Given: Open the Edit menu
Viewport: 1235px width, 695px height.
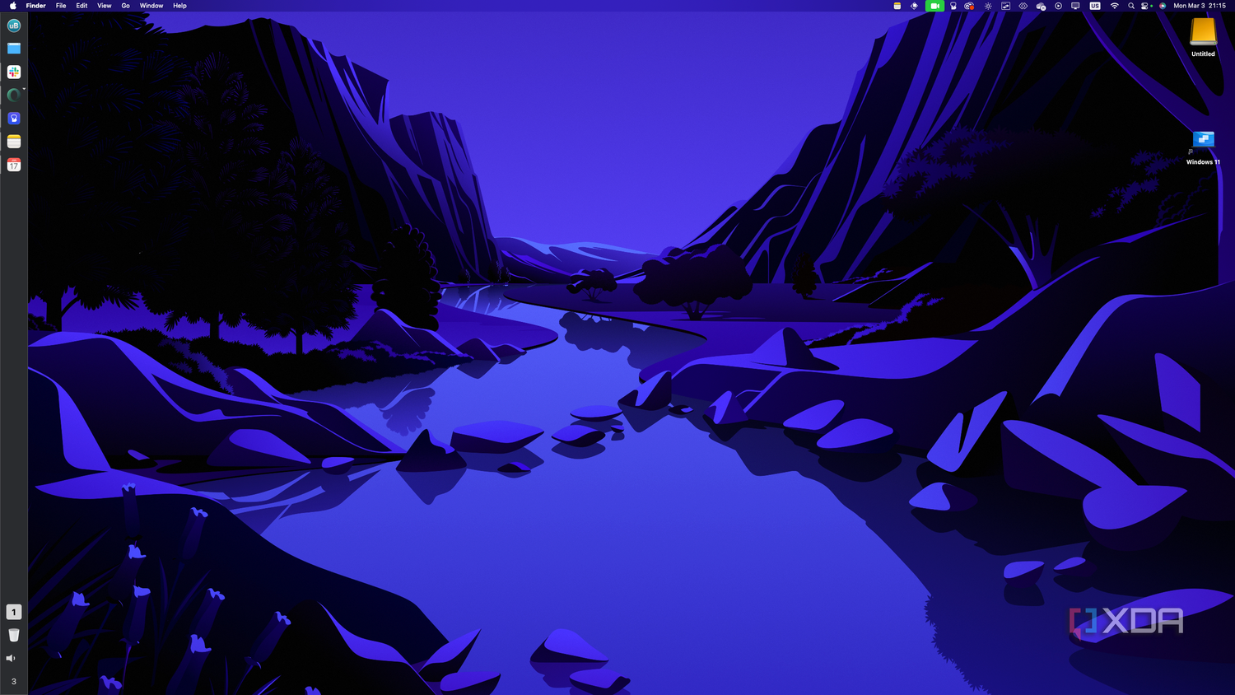Looking at the screenshot, I should 82,6.
